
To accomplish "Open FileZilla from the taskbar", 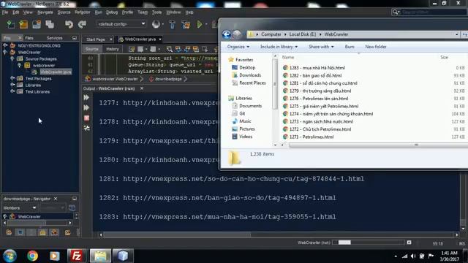I will pyautogui.click(x=76, y=256).
